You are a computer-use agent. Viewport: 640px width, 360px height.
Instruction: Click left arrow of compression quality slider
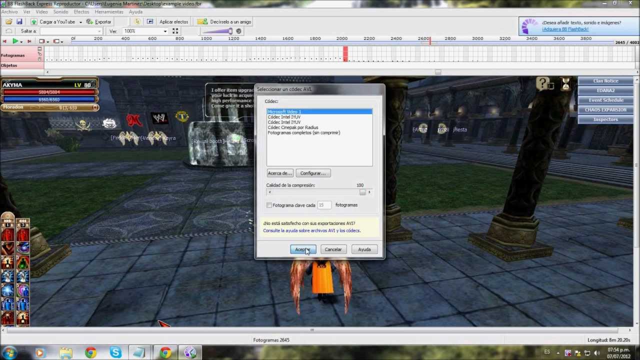tap(269, 192)
